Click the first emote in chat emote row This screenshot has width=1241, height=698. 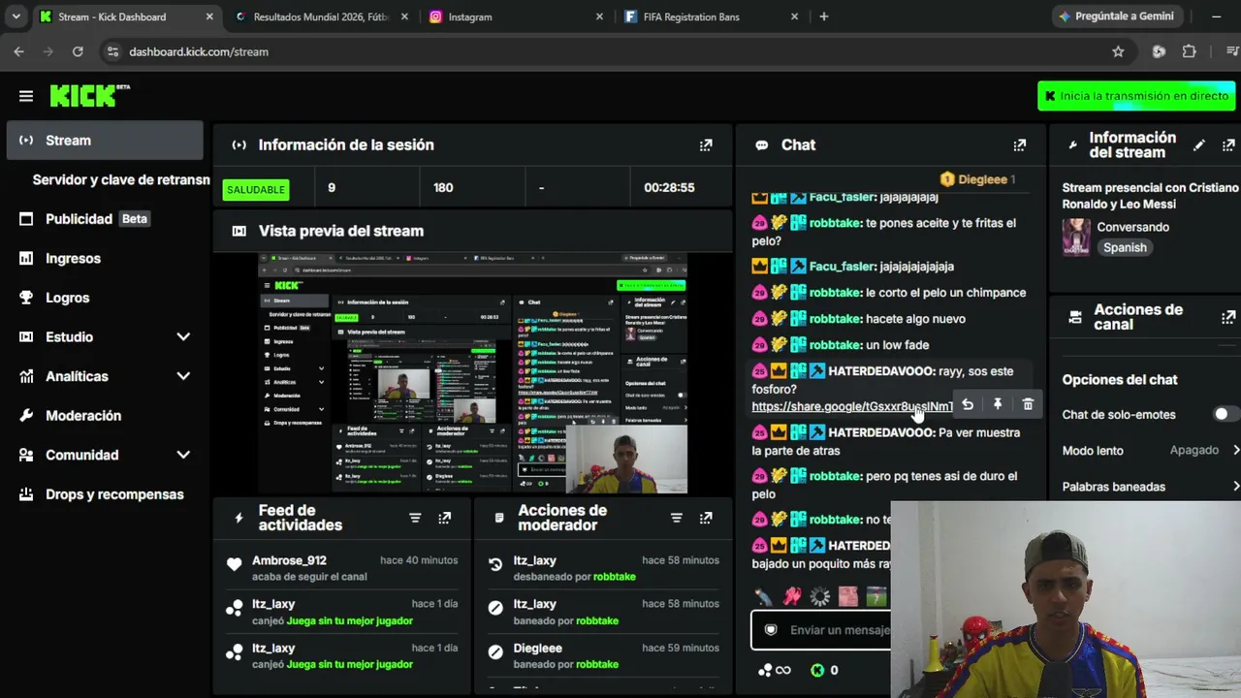point(765,596)
